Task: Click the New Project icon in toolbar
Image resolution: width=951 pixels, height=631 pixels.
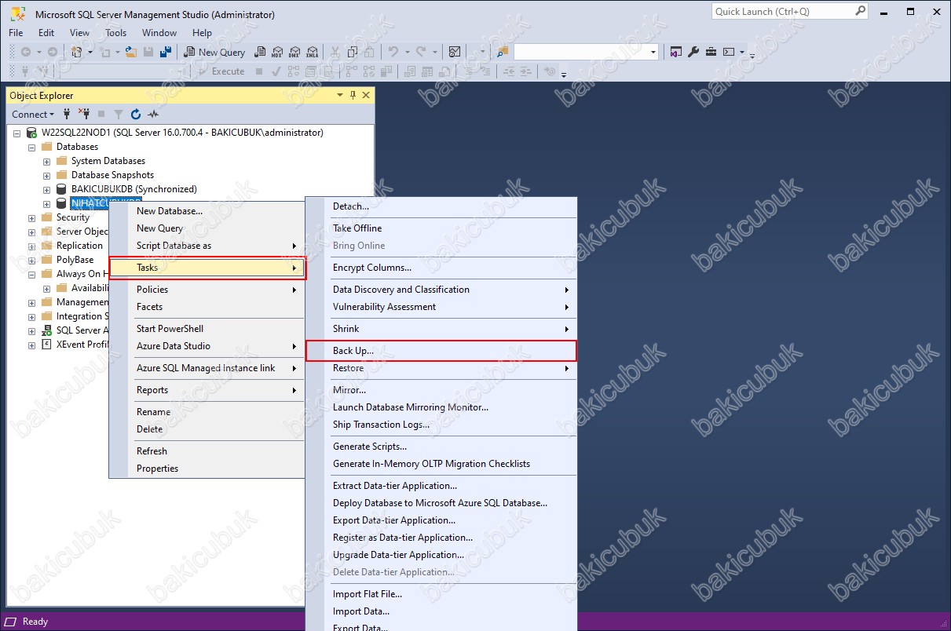Action: tap(77, 52)
